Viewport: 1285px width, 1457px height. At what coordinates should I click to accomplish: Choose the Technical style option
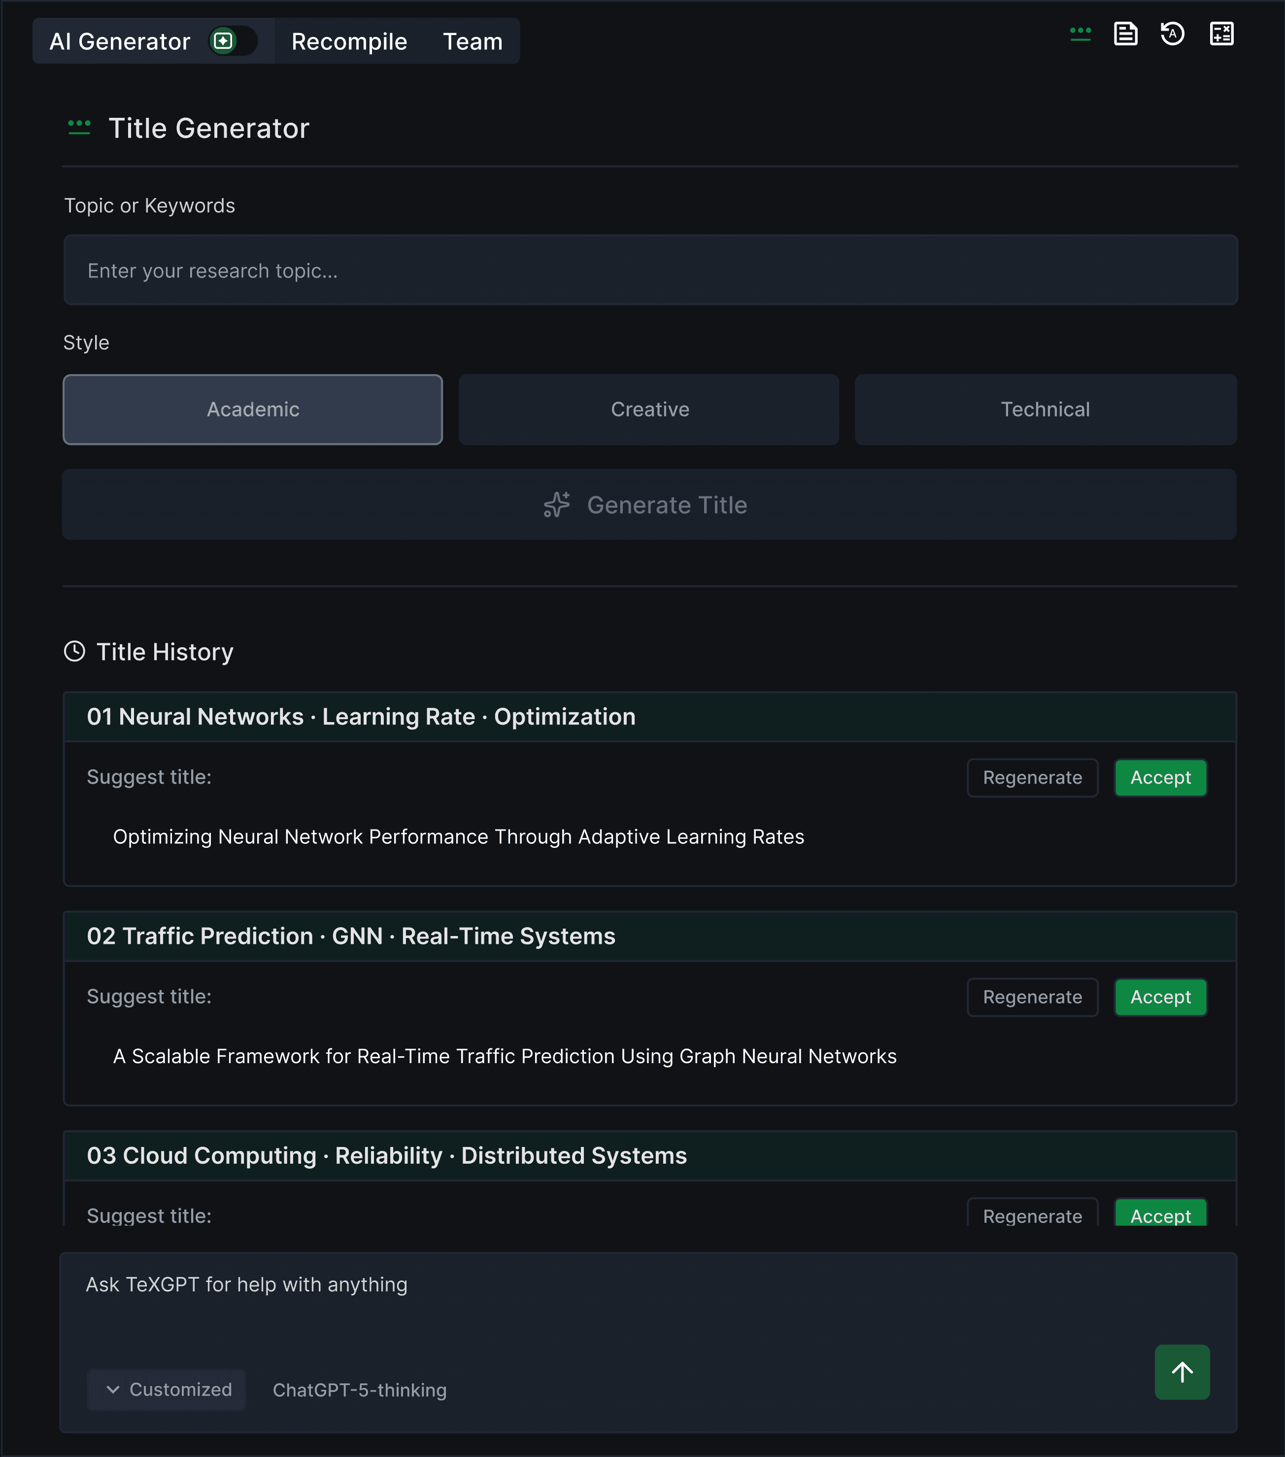(x=1045, y=409)
